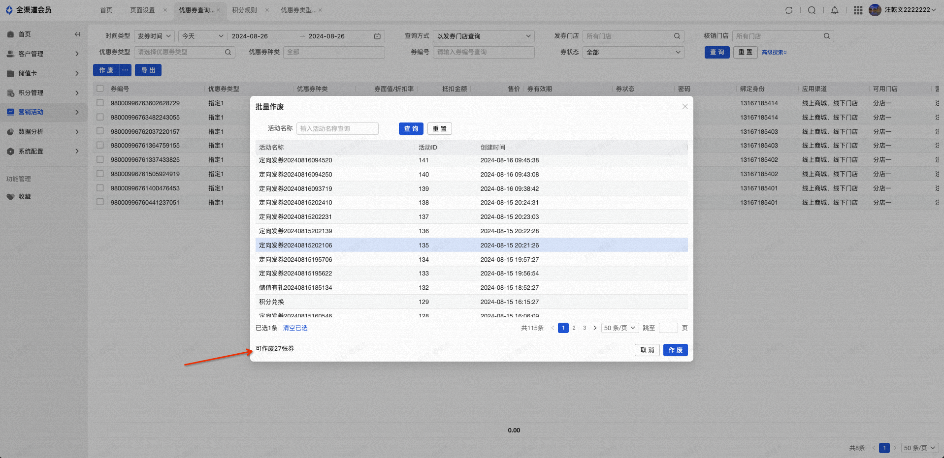Click the dialog 重置 button
The height and width of the screenshot is (458, 944).
440,129
